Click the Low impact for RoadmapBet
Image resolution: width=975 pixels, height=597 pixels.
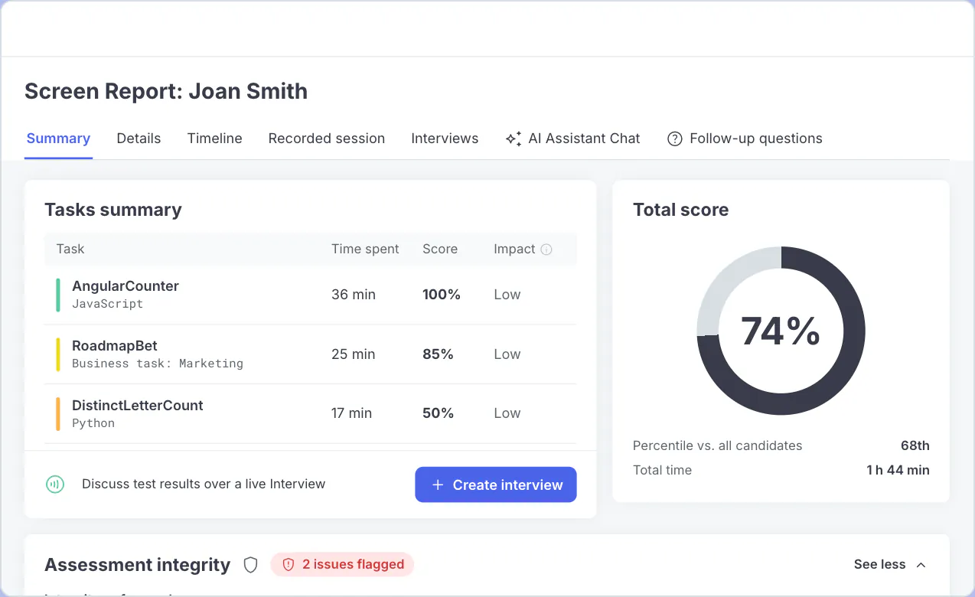(507, 354)
